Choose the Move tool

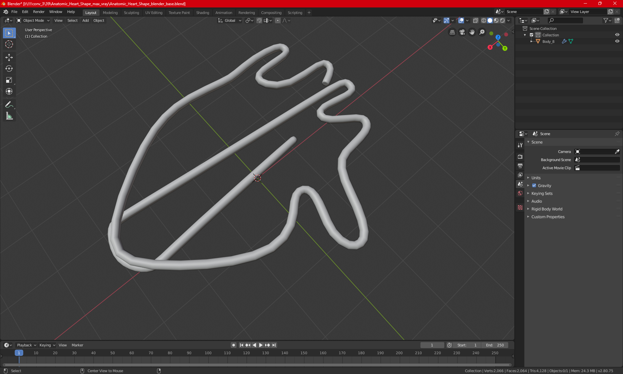9,57
